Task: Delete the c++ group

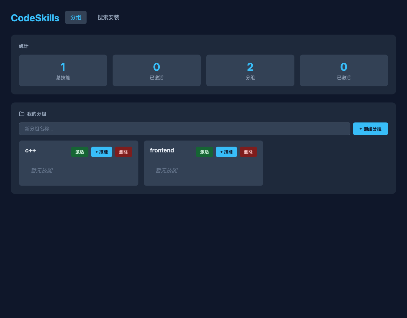Action: [123, 152]
